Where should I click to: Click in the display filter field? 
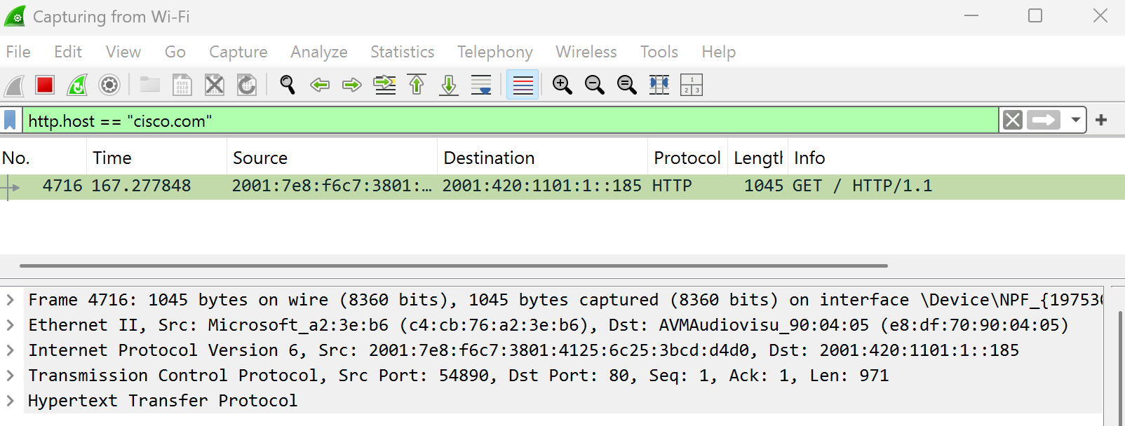click(511, 121)
